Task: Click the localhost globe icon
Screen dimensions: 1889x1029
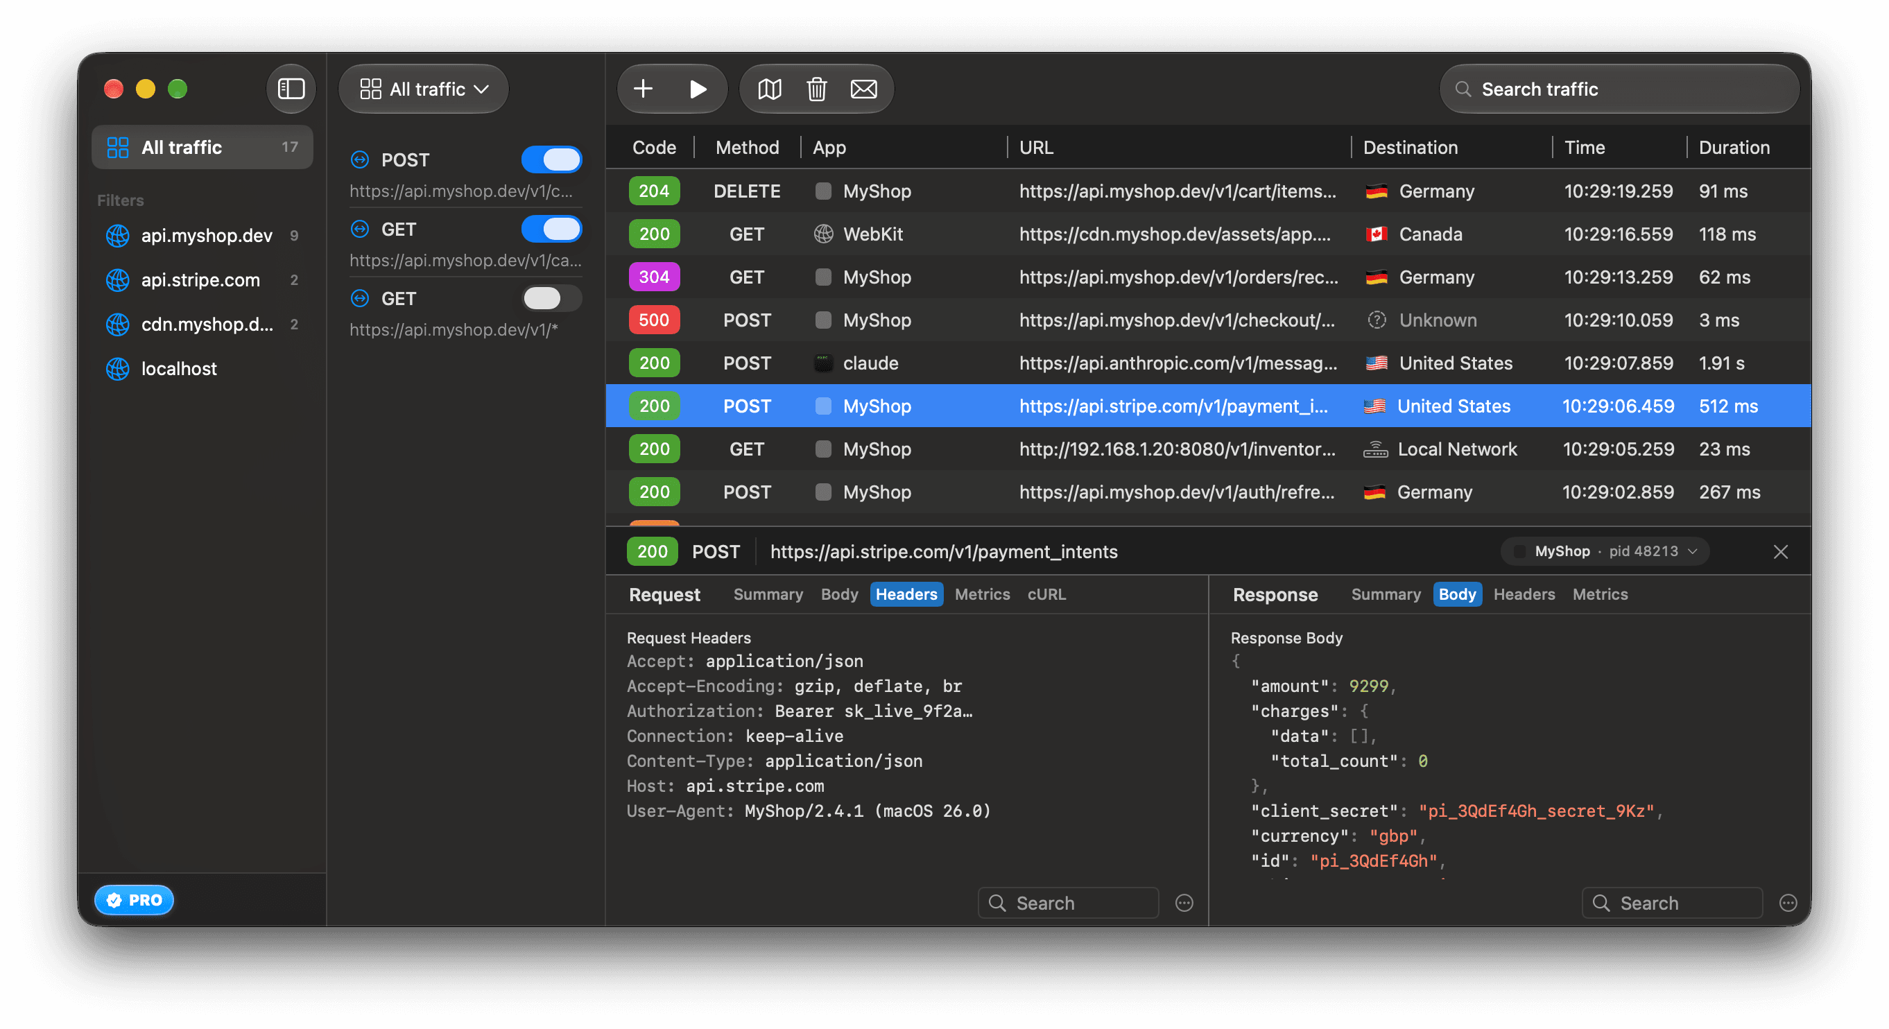Action: 117,369
